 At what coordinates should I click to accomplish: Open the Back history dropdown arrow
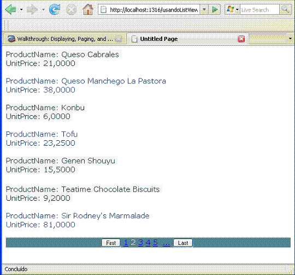pyautogui.click(x=21, y=9)
